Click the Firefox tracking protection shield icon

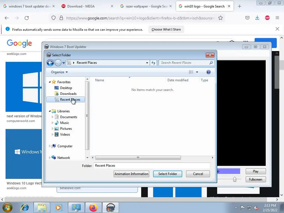coord(54,18)
